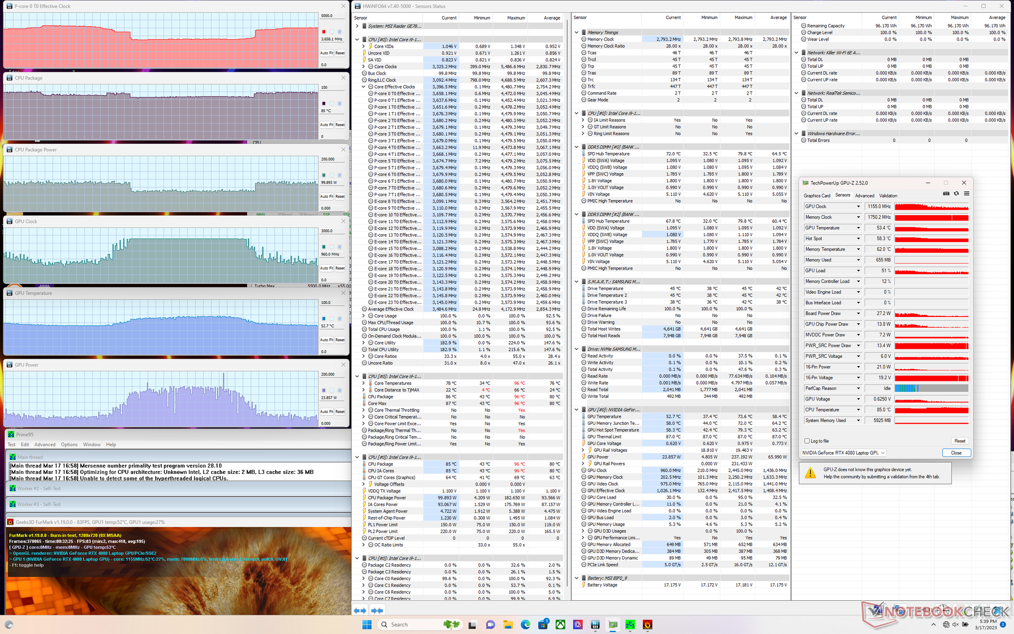Open Microsoft Edge from the taskbar
The image size is (1014, 634).
(x=525, y=624)
